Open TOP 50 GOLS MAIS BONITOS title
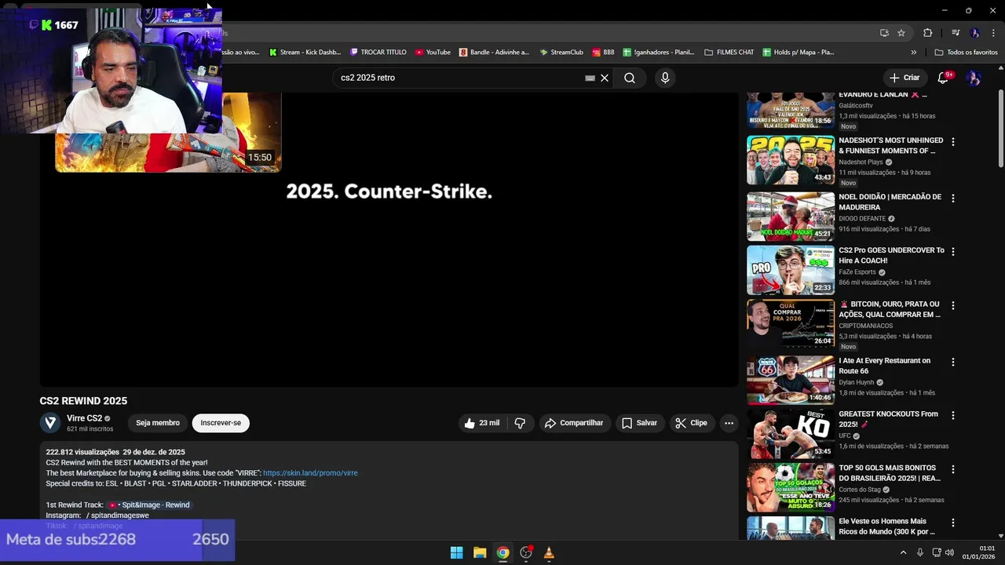The image size is (1005, 565). tap(890, 473)
